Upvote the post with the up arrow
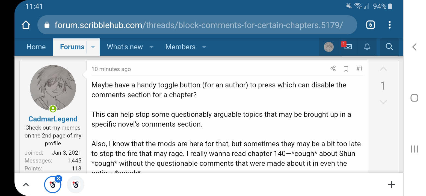The height and width of the screenshot is (196, 426). pyautogui.click(x=383, y=69)
